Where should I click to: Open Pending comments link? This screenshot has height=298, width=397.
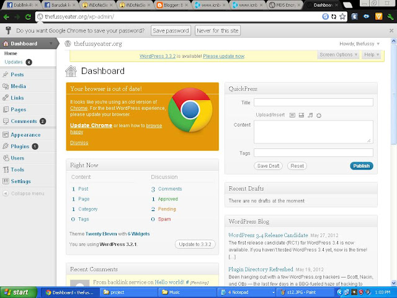167,209
